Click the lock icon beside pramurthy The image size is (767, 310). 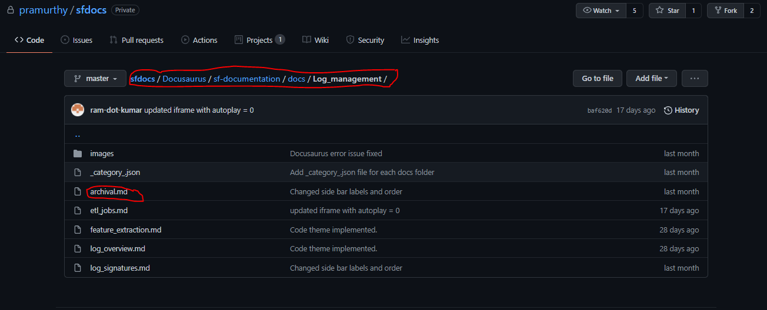point(10,11)
